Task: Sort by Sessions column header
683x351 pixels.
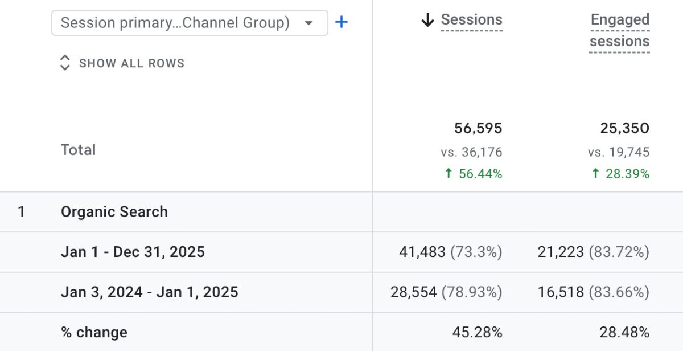Action: [x=472, y=20]
